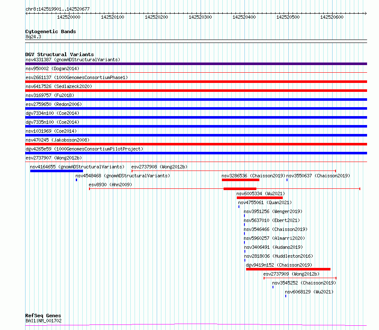The height and width of the screenshot is (330, 379).
Task: Click the 142520000 ruler position
Action: tap(69, 17)
